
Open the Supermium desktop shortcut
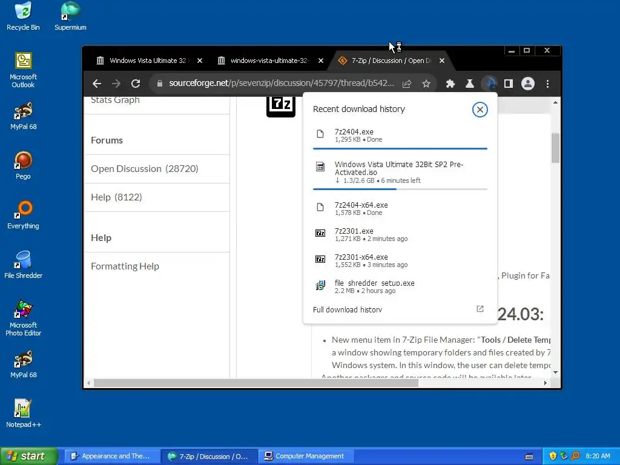(70, 16)
